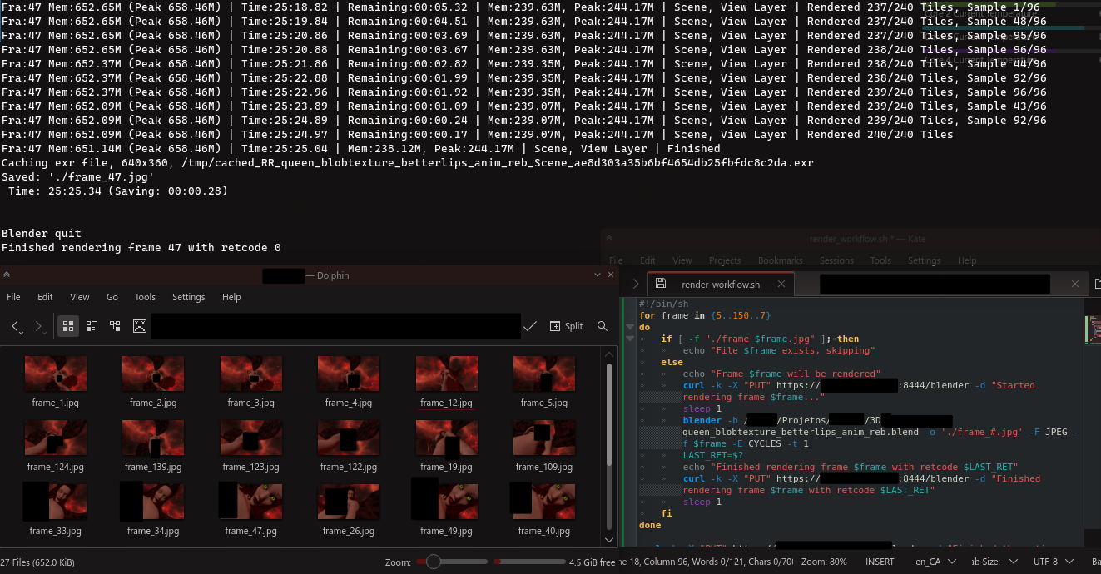Open the Sessions menu in Kate
This screenshot has width=1101, height=574.
836,260
